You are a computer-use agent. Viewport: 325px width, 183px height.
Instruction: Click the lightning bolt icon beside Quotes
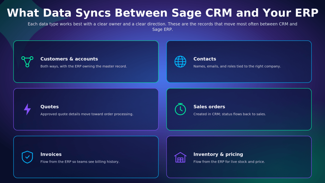coord(27,109)
